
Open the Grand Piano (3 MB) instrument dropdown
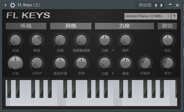click(x=147, y=16)
